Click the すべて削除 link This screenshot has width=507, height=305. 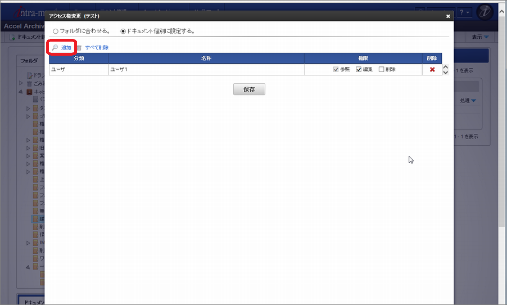tap(97, 48)
